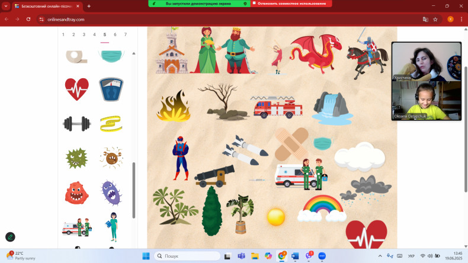468x263 pixels.
Task: Bookmark this page with the star icon
Action: click(435, 19)
